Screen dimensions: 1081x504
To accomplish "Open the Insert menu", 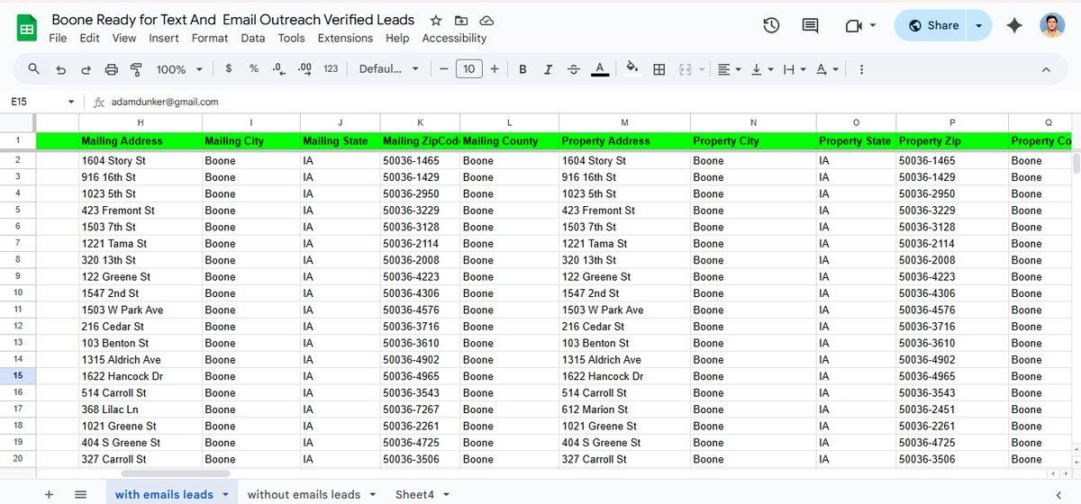I will [x=164, y=38].
